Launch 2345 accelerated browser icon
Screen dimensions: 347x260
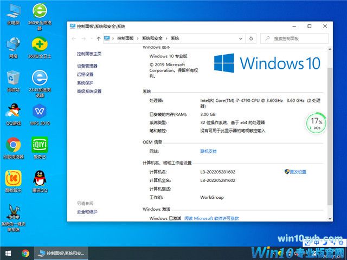coord(40,84)
